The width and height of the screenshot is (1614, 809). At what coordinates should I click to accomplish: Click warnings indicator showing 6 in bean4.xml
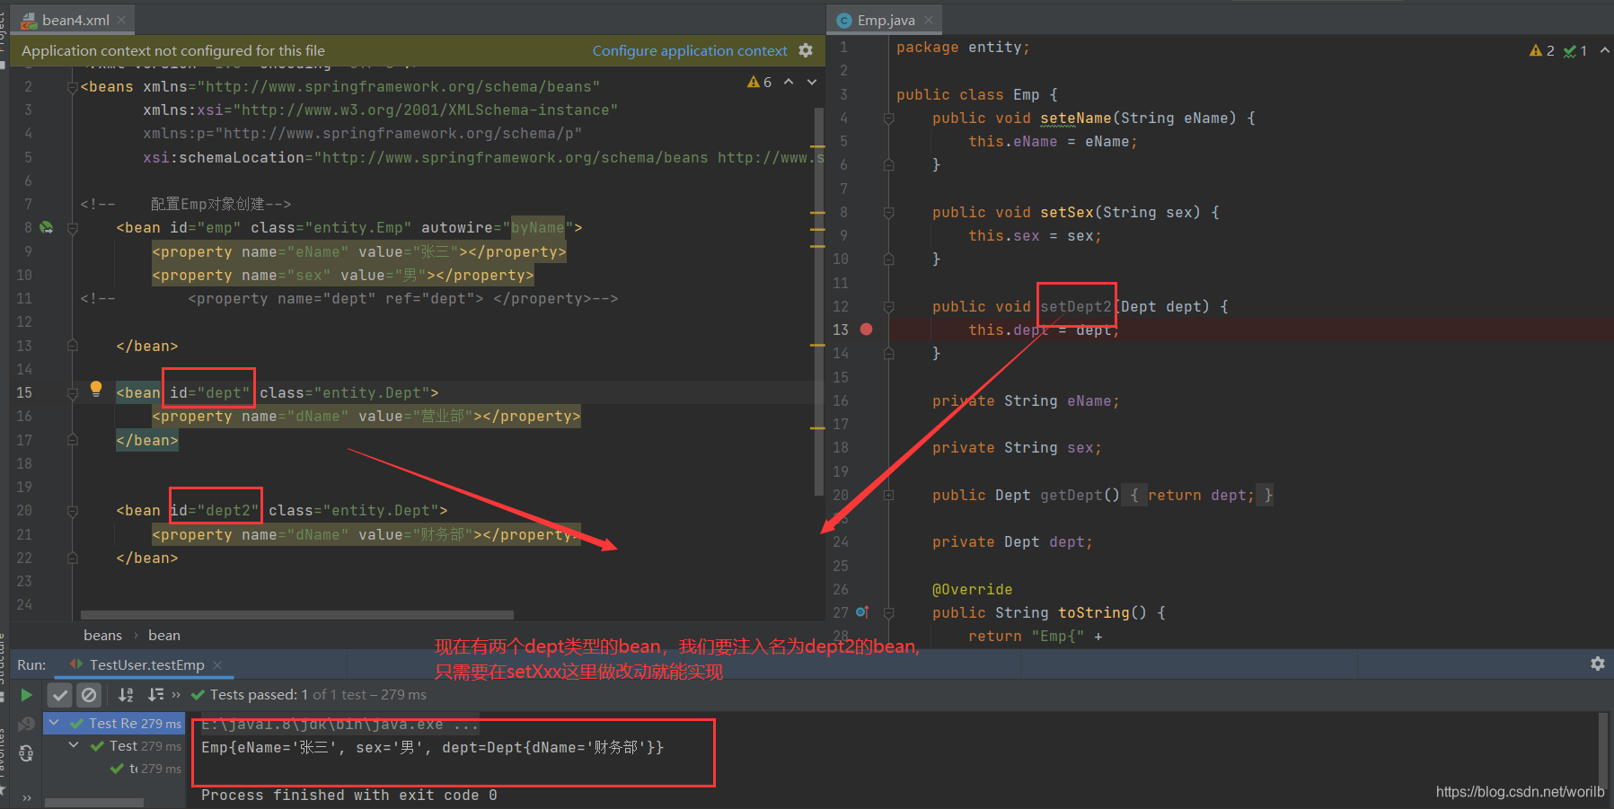click(x=760, y=82)
